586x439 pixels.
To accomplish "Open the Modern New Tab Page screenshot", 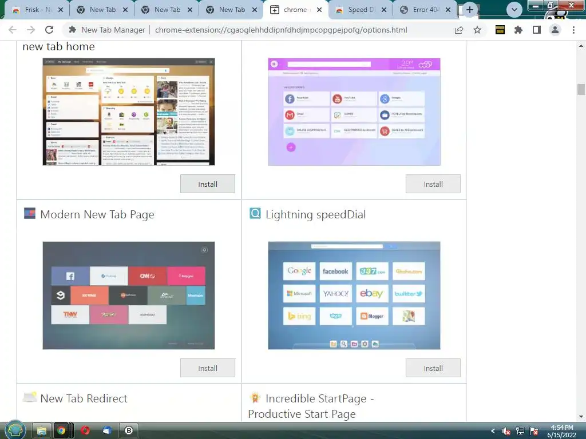I will (129, 296).
